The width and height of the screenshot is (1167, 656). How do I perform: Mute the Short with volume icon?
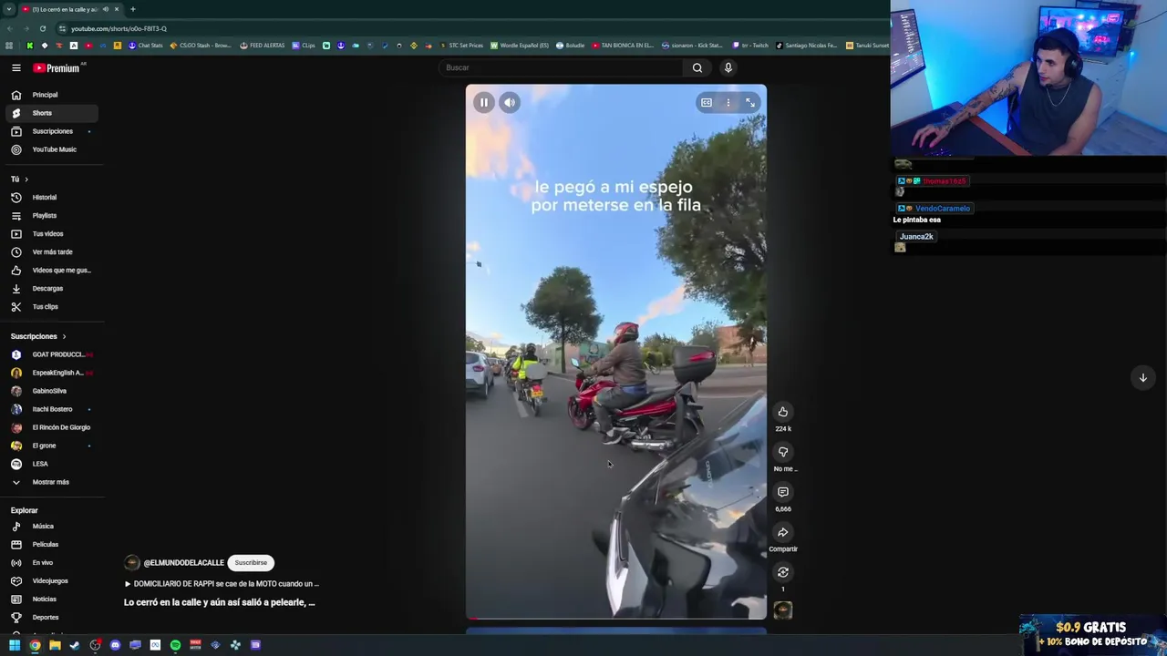click(510, 103)
